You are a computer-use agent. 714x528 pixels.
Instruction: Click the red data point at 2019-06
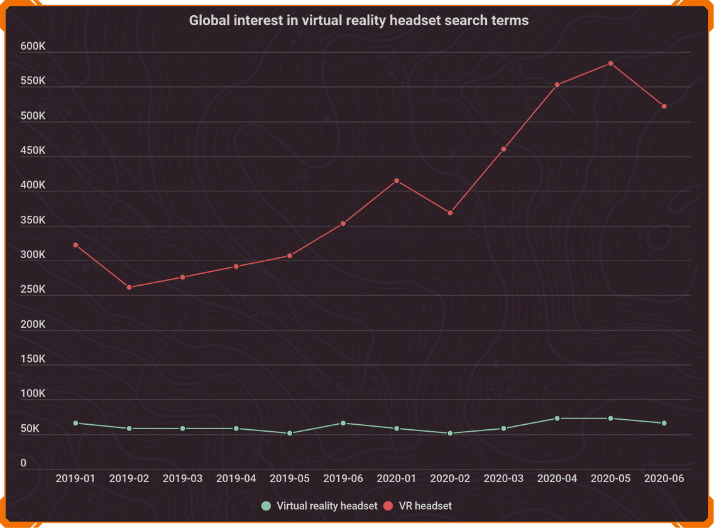click(x=343, y=223)
